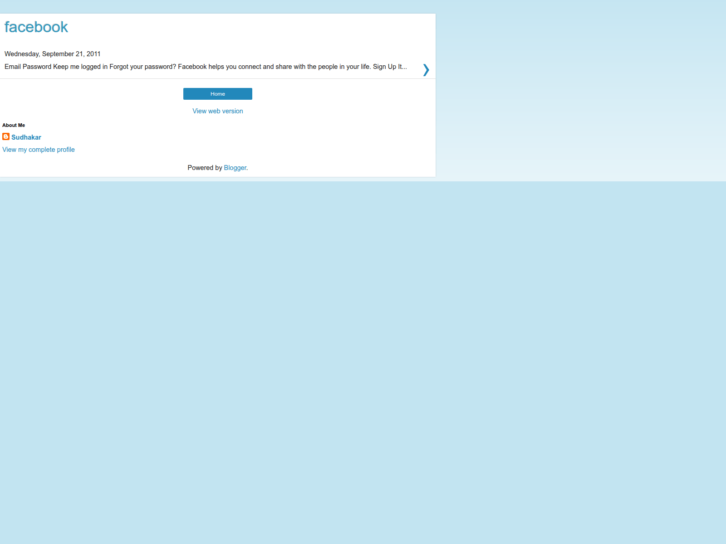Open the Blogger link in the footer
Image resolution: width=726 pixels, height=544 pixels.
(235, 168)
